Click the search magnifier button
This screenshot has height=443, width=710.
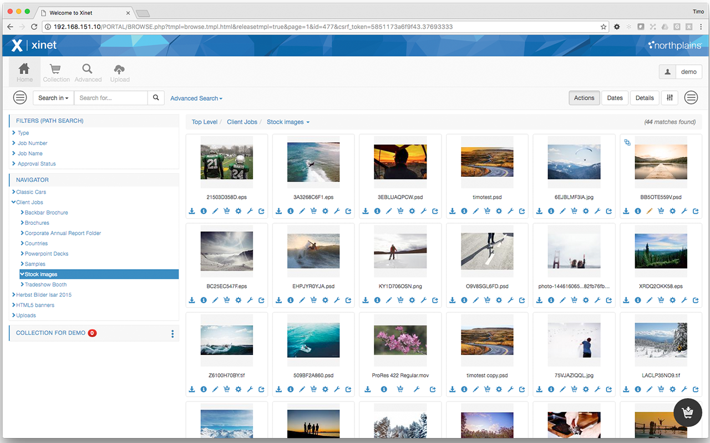156,98
